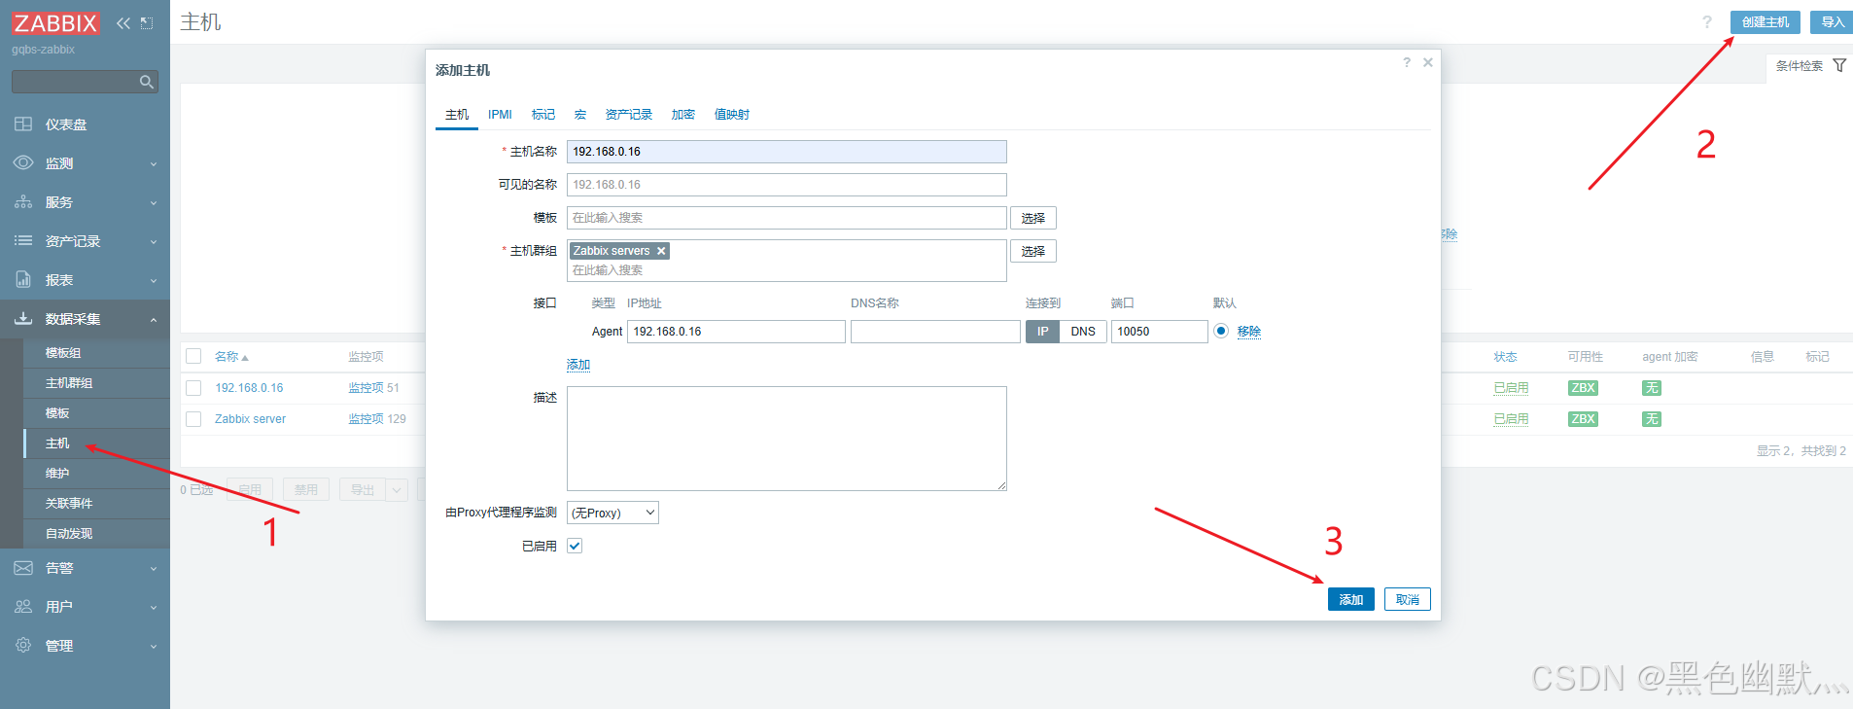
Task: Open the Proxy (无Proxy) dropdown
Action: point(612,513)
